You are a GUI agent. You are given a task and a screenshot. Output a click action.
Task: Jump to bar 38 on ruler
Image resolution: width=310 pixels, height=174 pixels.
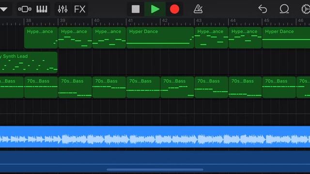pos(29,20)
